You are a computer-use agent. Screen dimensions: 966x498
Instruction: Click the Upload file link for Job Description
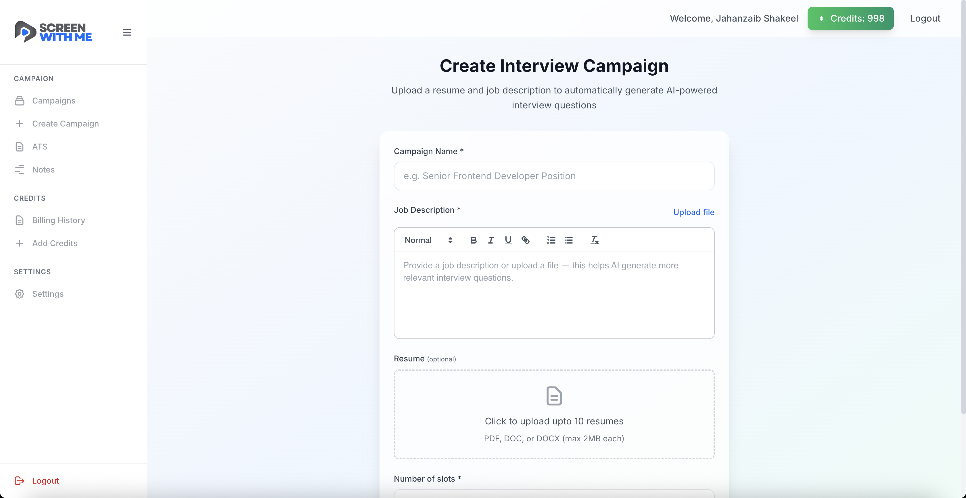[693, 212]
